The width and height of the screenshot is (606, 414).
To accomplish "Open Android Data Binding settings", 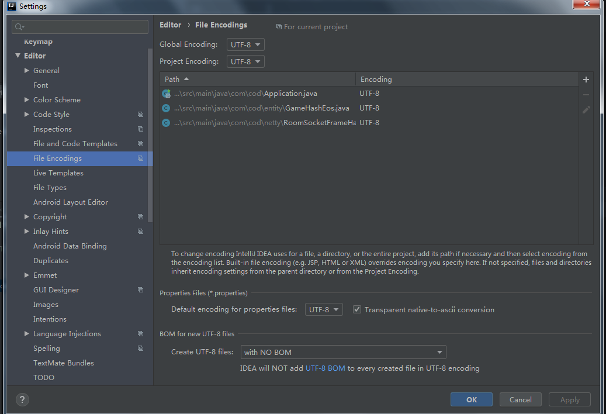I will click(70, 246).
